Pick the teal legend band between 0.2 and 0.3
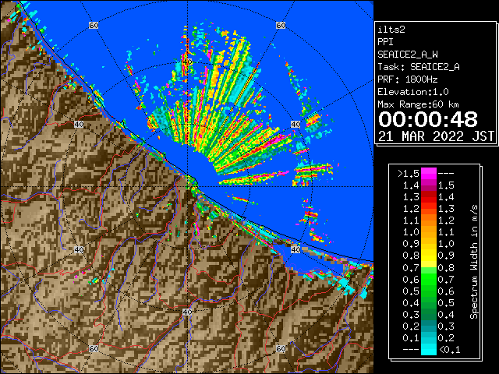Screen dimensions: 499x374 tap(429, 326)
